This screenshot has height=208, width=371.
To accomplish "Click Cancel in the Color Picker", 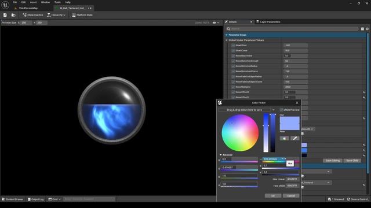I will pyautogui.click(x=291, y=196).
